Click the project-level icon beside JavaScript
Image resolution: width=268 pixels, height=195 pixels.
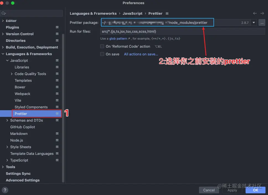pos(57,60)
